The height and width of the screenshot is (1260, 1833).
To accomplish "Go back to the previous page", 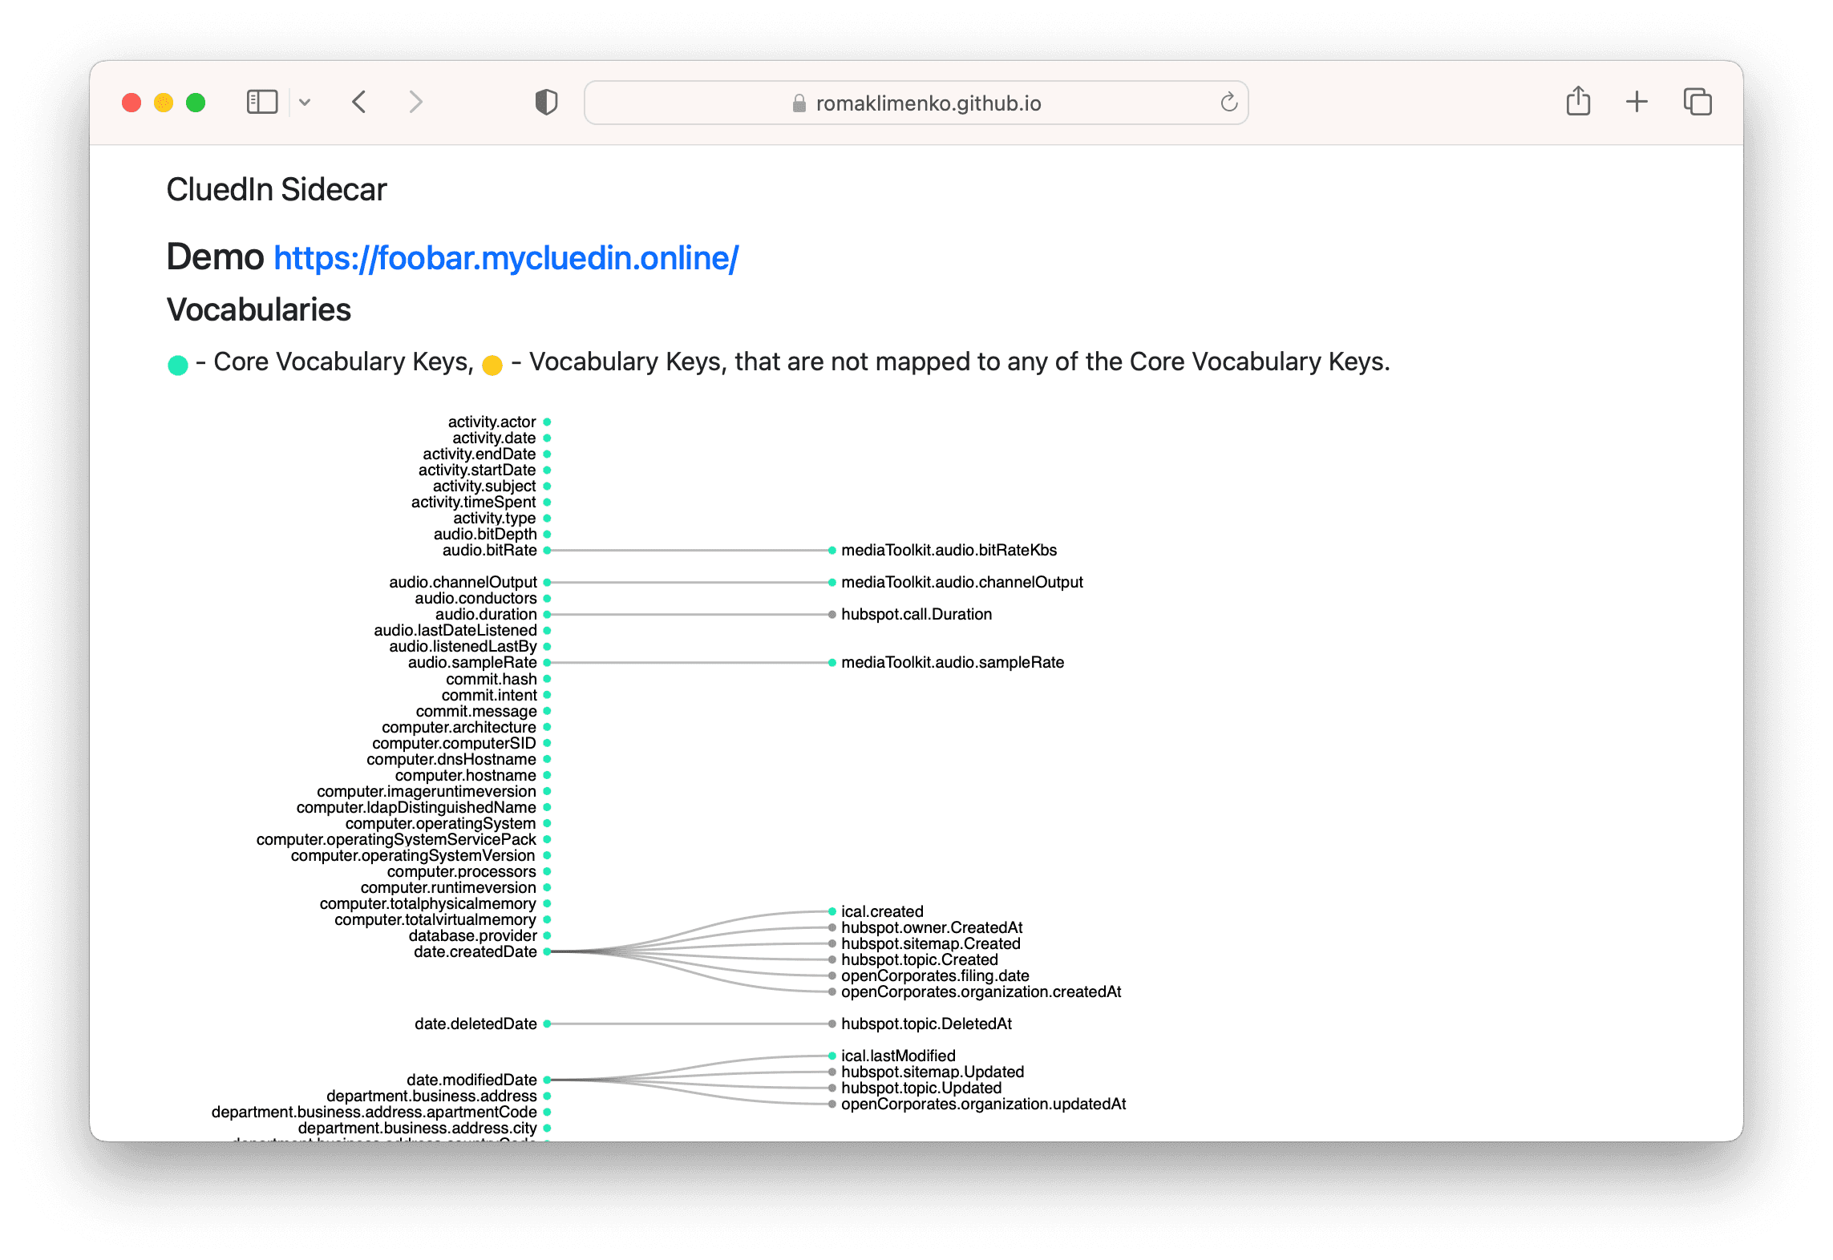I will tap(359, 103).
